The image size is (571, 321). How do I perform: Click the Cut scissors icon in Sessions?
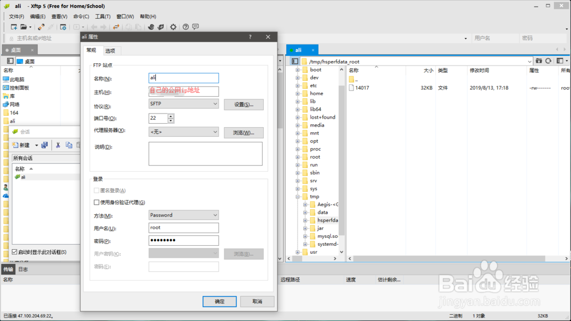click(58, 145)
